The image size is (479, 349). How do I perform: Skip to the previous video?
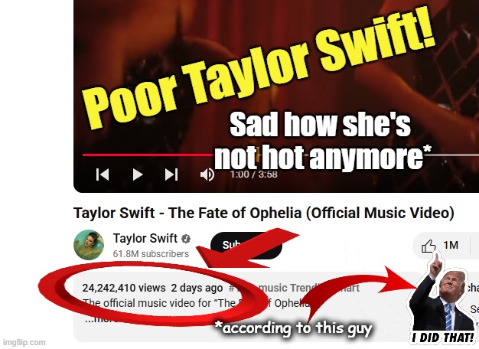(x=103, y=174)
